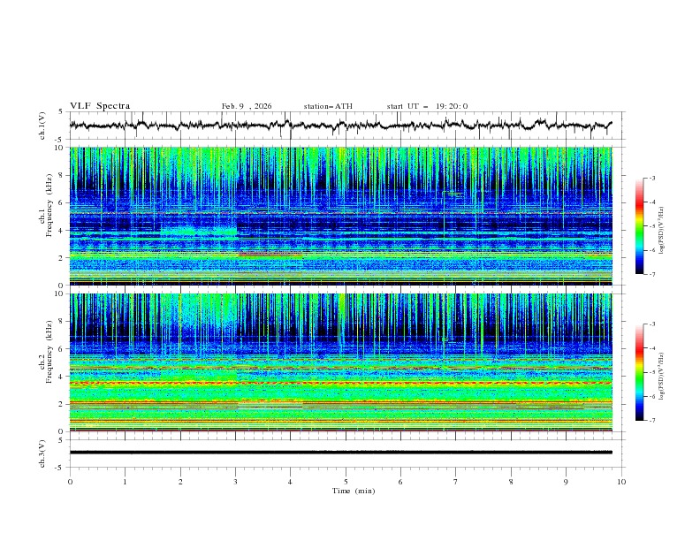This screenshot has width=700, height=541.
Task: Click the "9" tick on the Time axis
Action: pyautogui.click(x=566, y=482)
